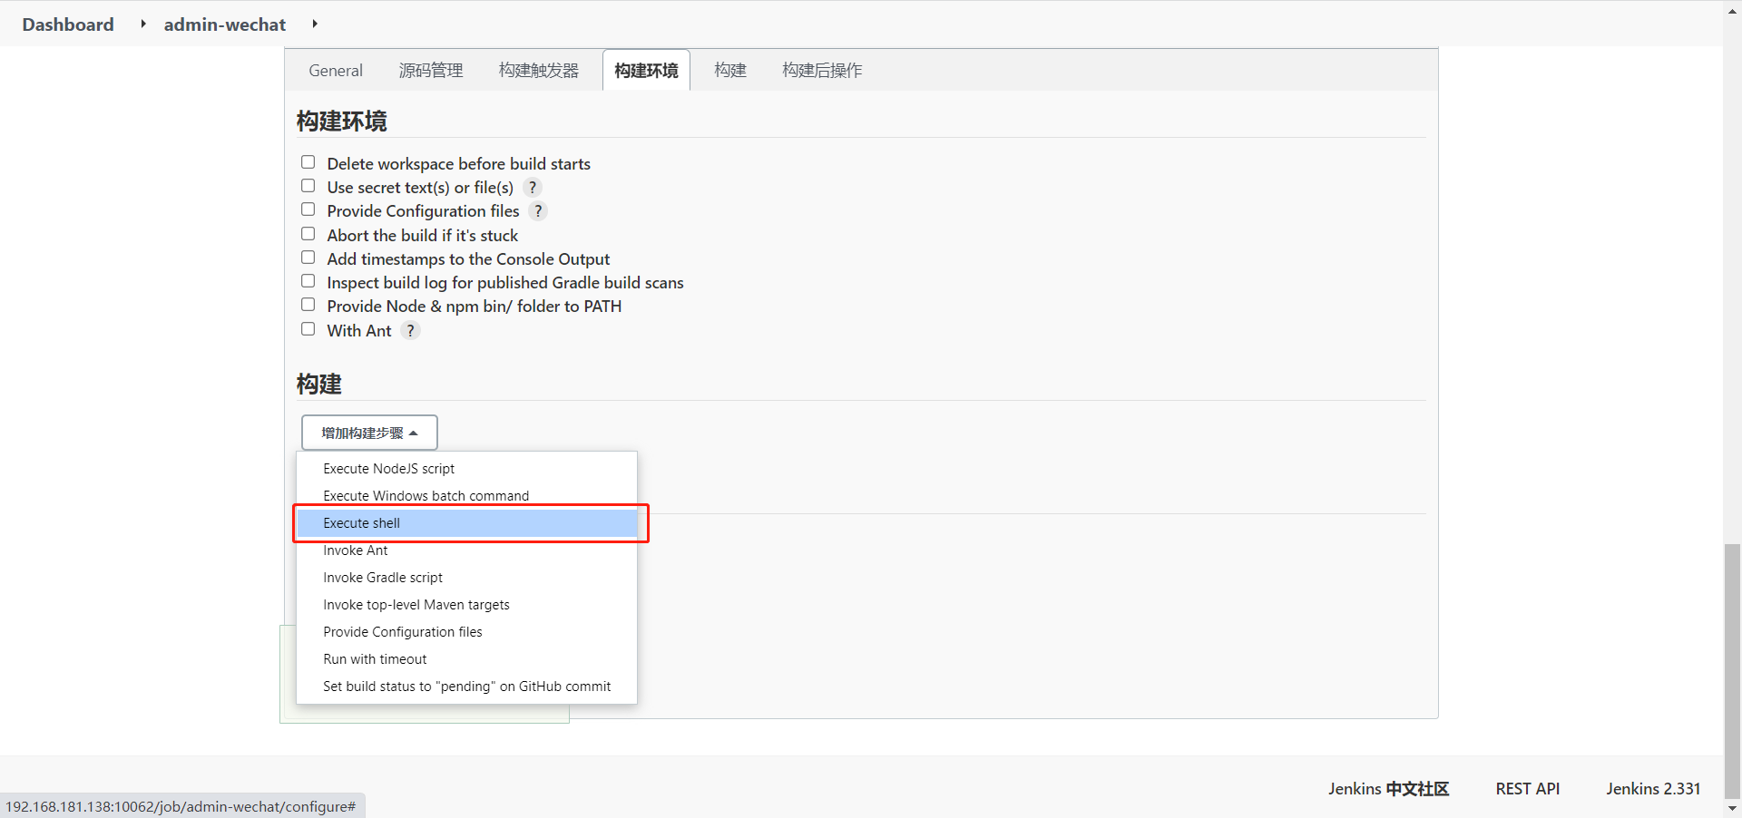Screen dimensions: 1742x818
Task: Open help for Use secret text(s)
Action: 533,188
